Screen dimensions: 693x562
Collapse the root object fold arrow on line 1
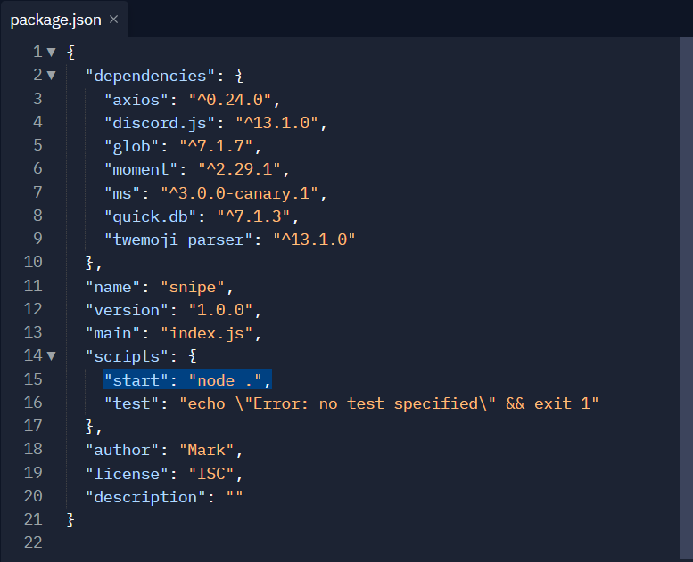click(51, 53)
